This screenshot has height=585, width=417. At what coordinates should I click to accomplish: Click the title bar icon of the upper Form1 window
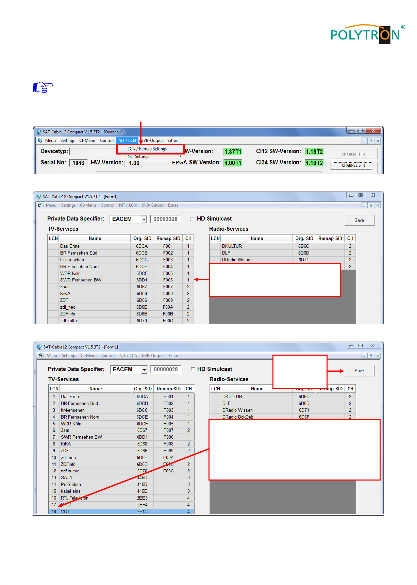pyautogui.click(x=38, y=196)
